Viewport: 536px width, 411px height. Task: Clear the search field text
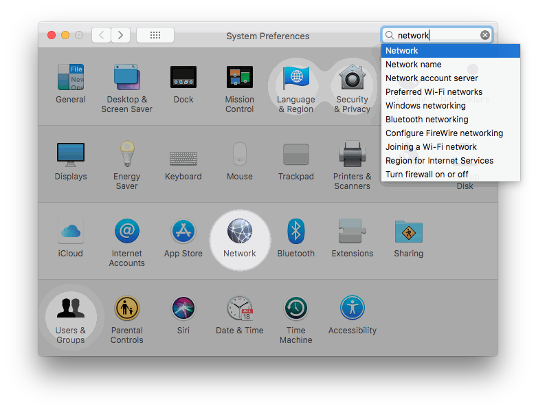click(485, 35)
